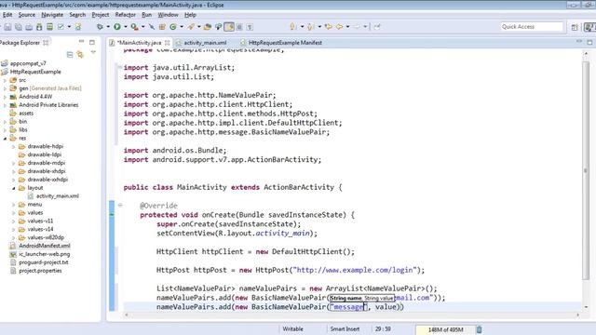Open the Window menu

point(168,15)
